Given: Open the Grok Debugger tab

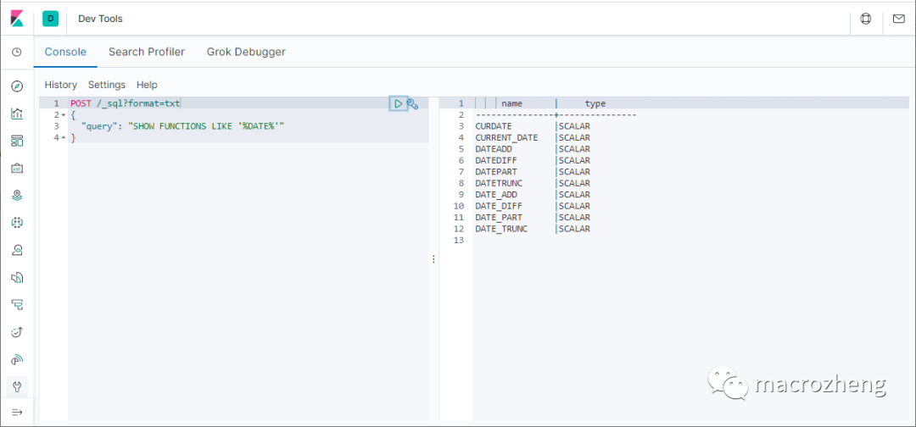Looking at the screenshot, I should 246,52.
